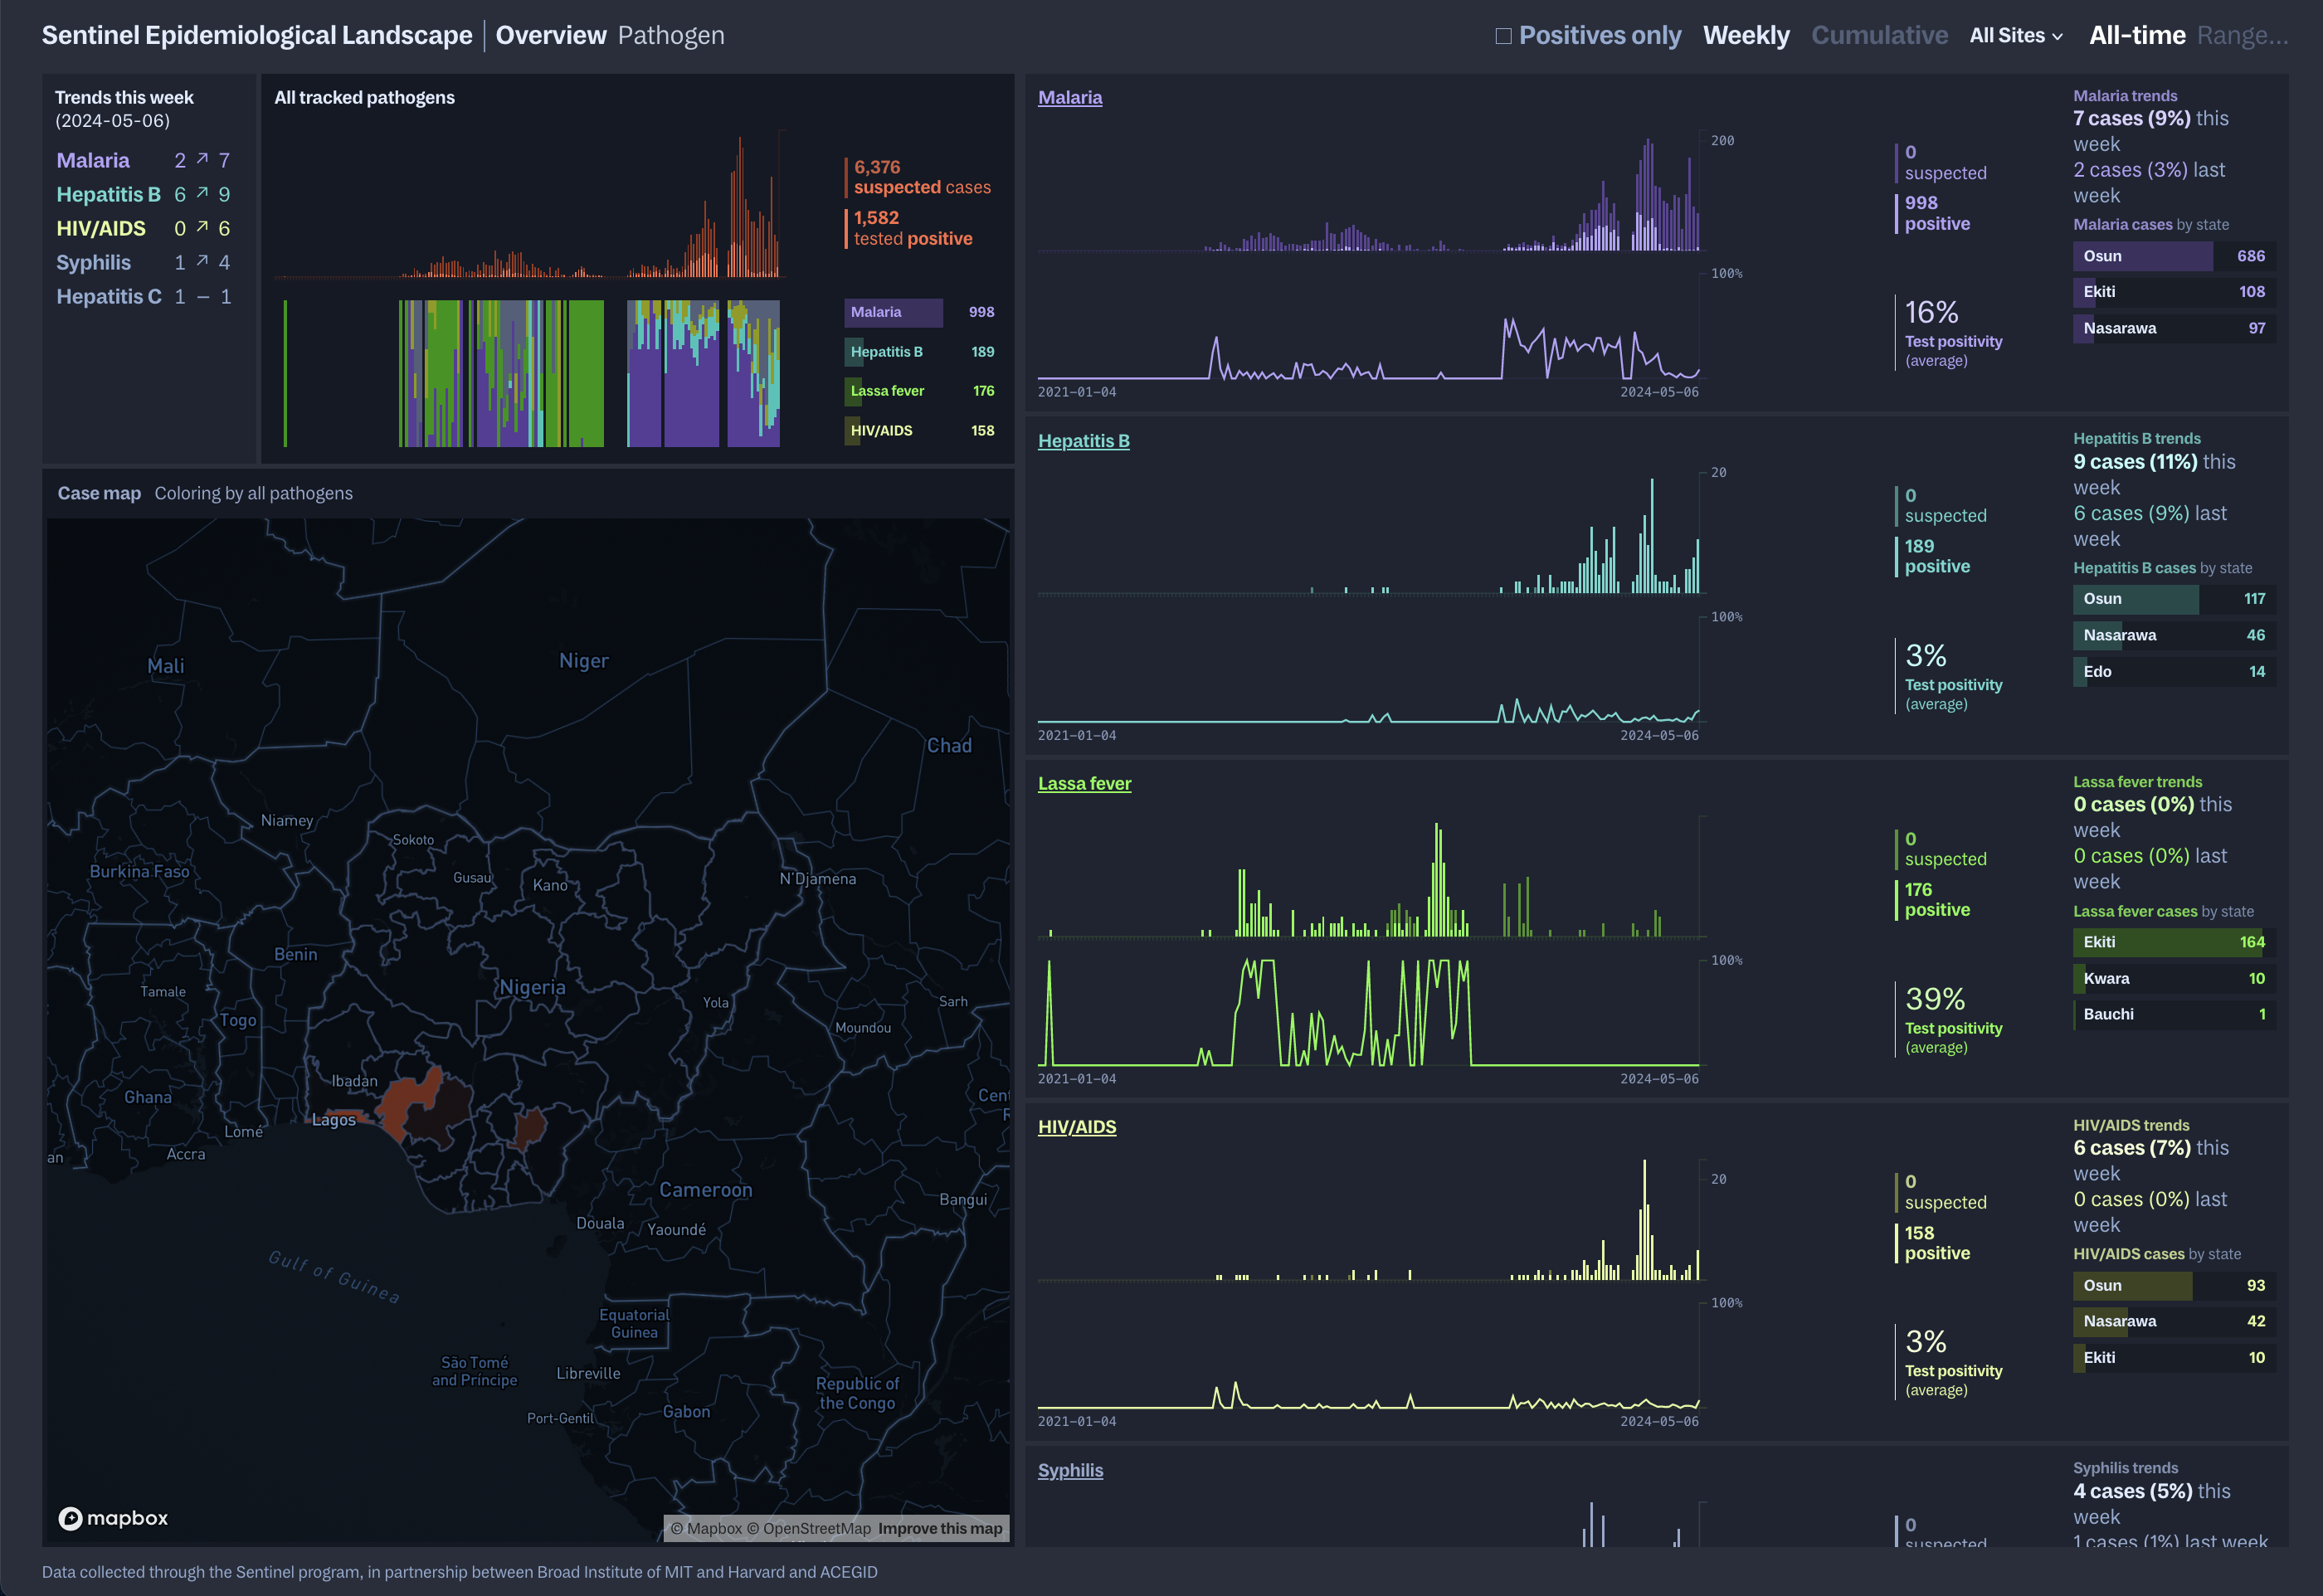Click the Lagos label on the map

(x=334, y=1120)
